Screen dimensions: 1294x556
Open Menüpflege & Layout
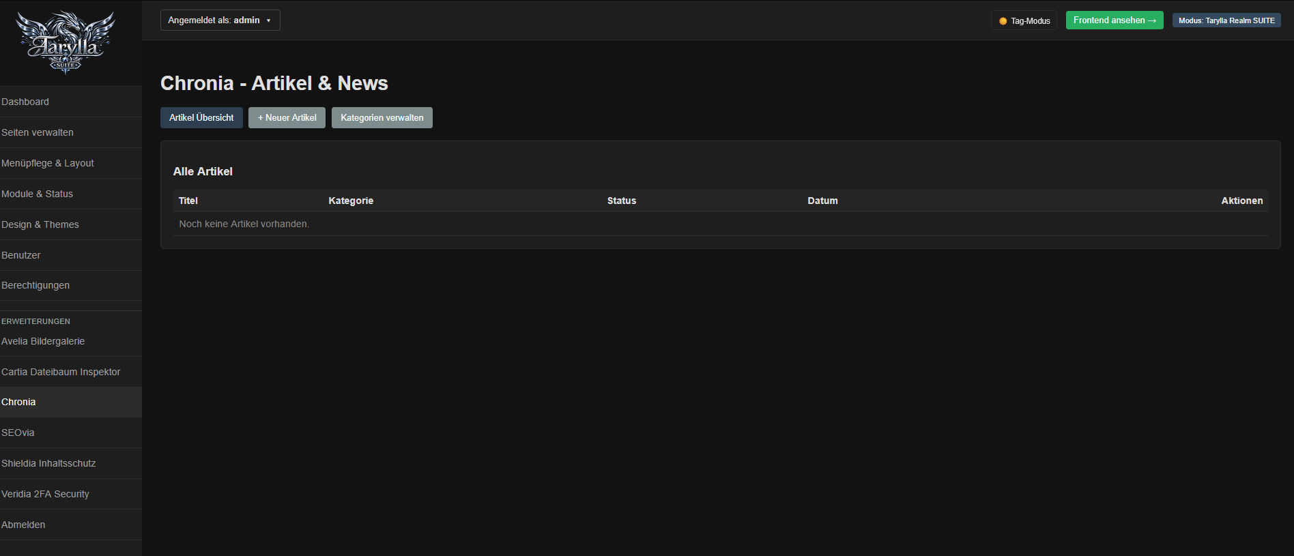(71, 163)
